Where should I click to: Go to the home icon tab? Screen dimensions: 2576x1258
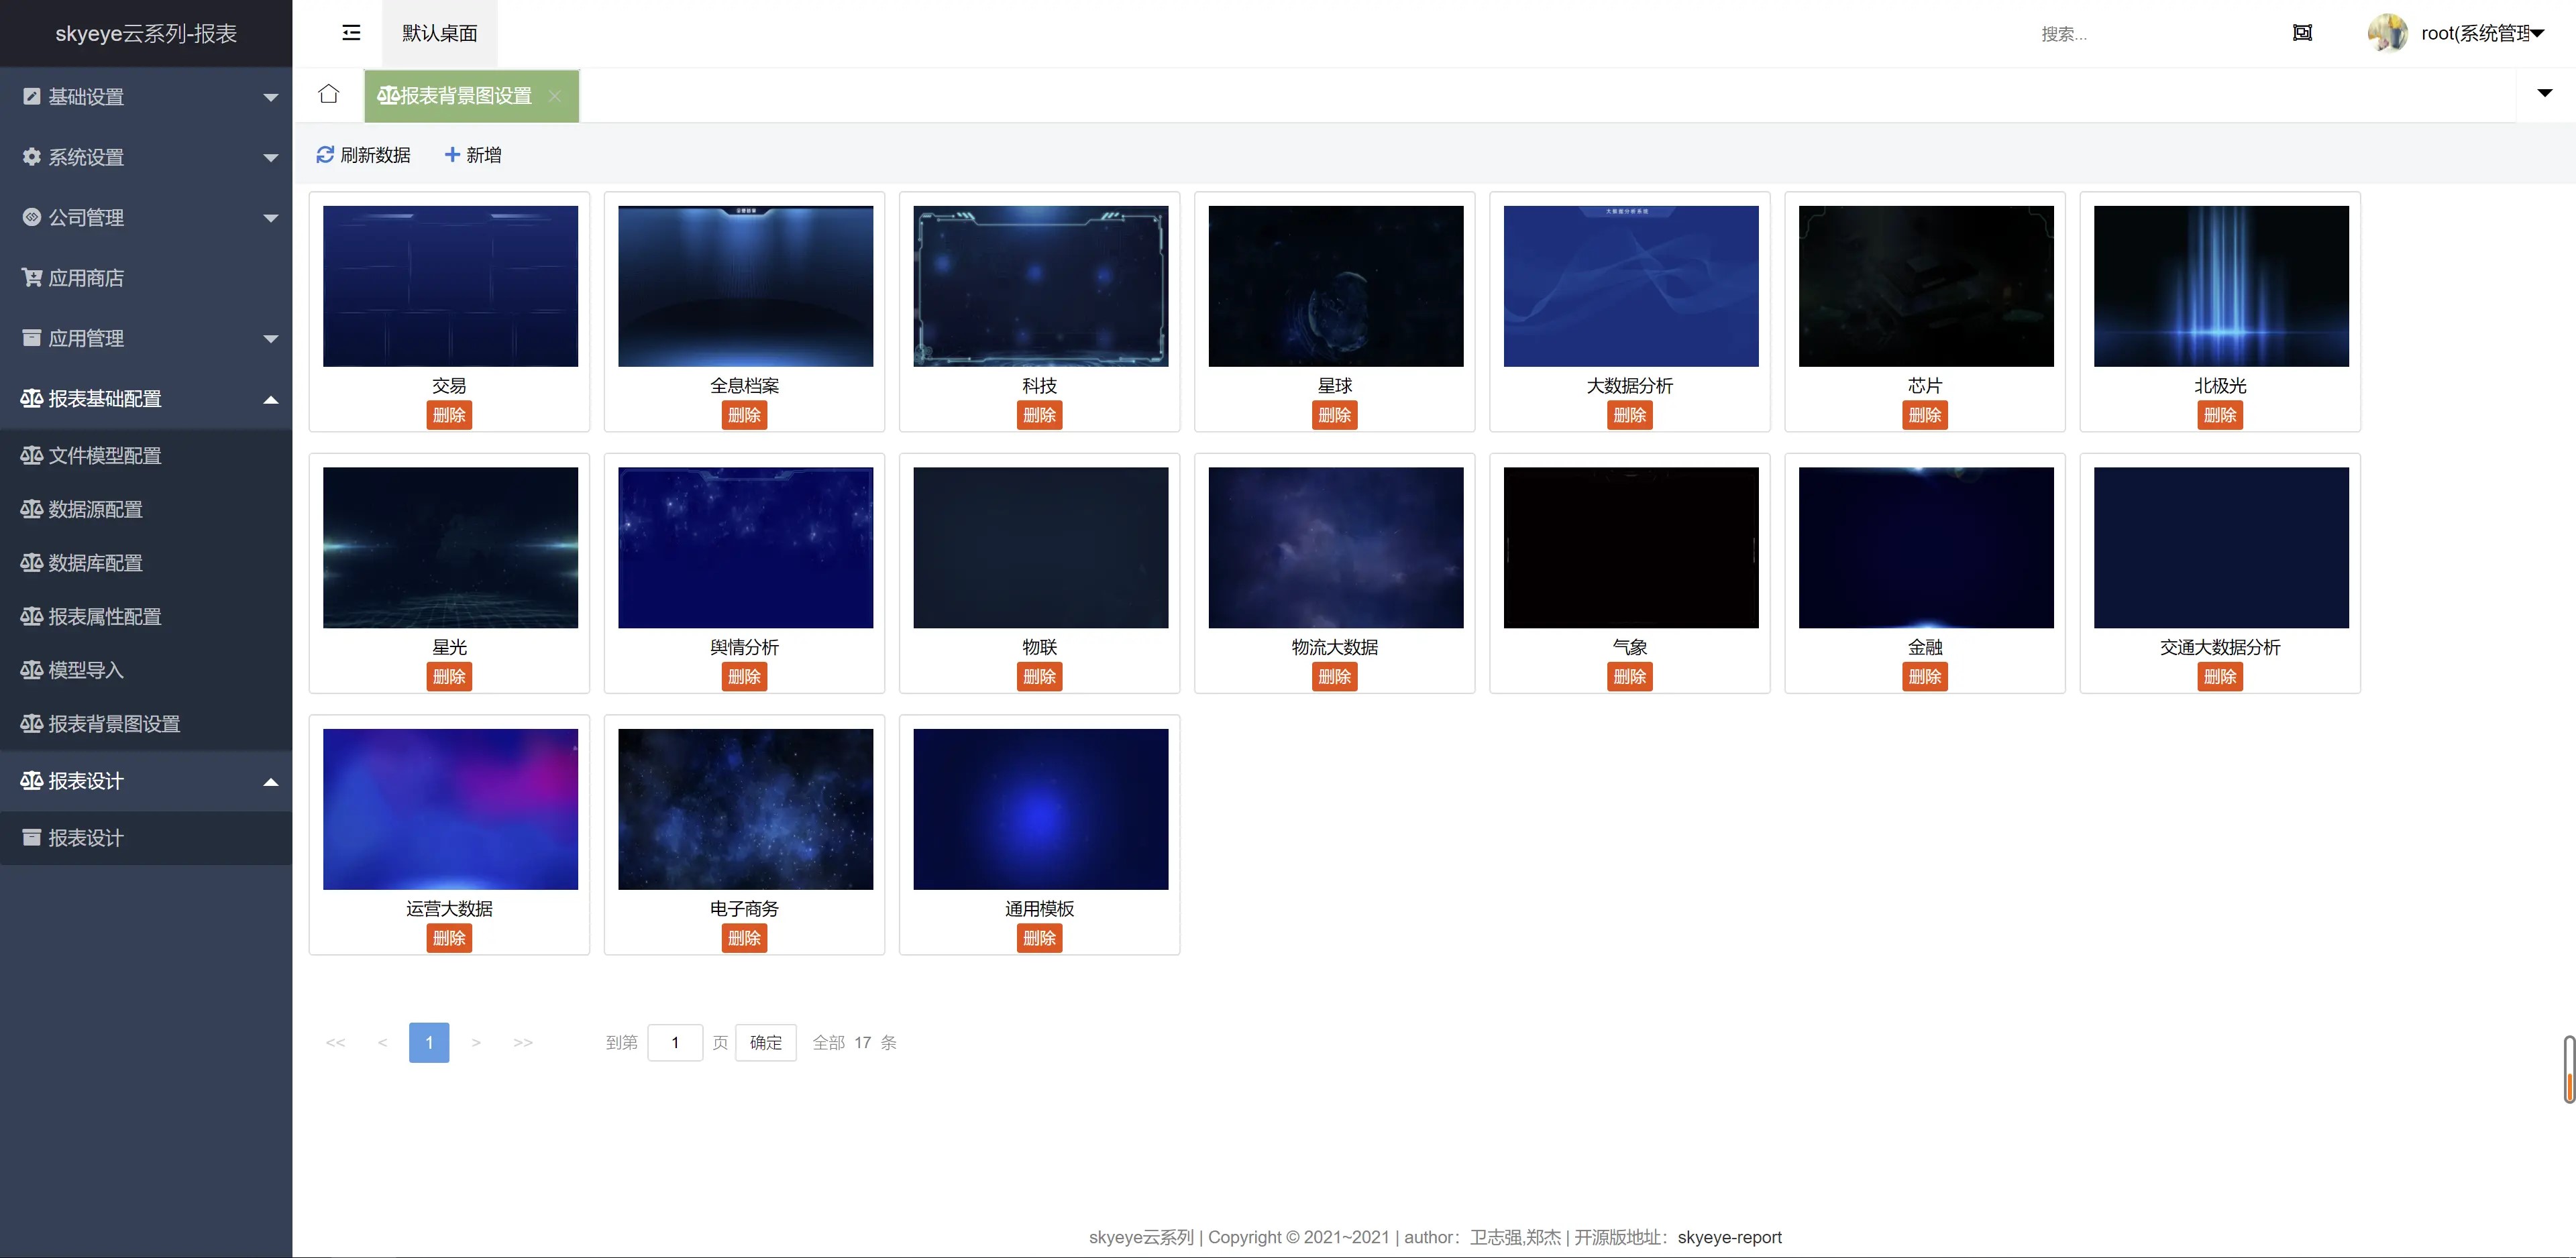[x=328, y=94]
